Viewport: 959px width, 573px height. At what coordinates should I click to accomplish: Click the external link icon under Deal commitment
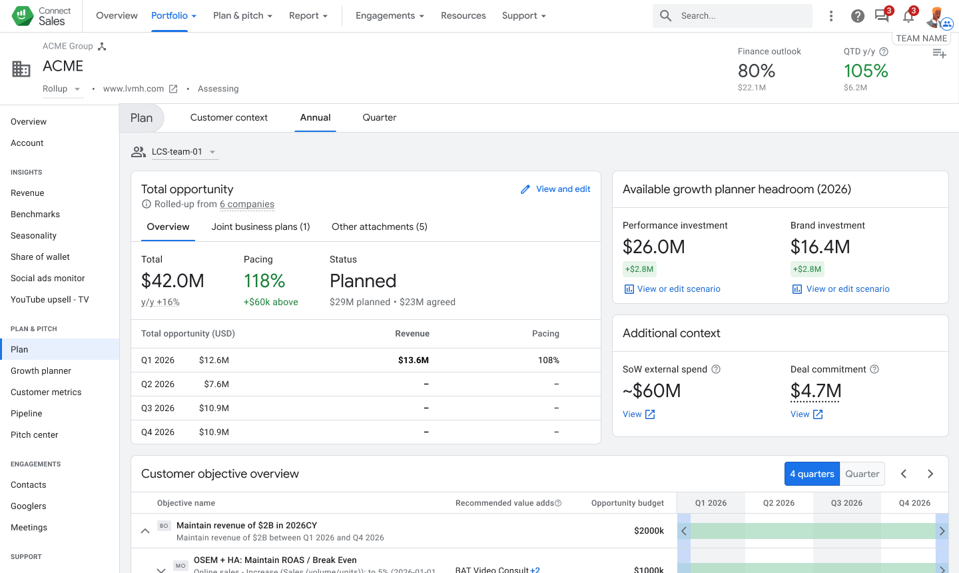pyautogui.click(x=818, y=414)
